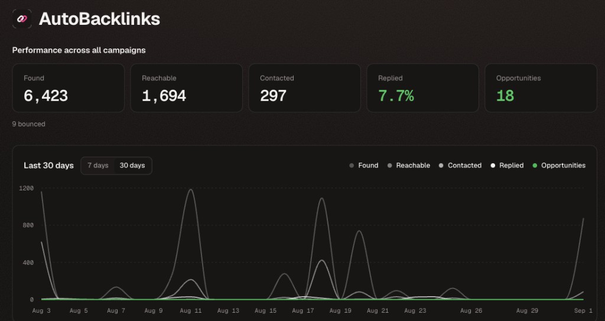The image size is (605, 321).
Task: Open the Opportunities 18 stat card
Action: coord(541,88)
